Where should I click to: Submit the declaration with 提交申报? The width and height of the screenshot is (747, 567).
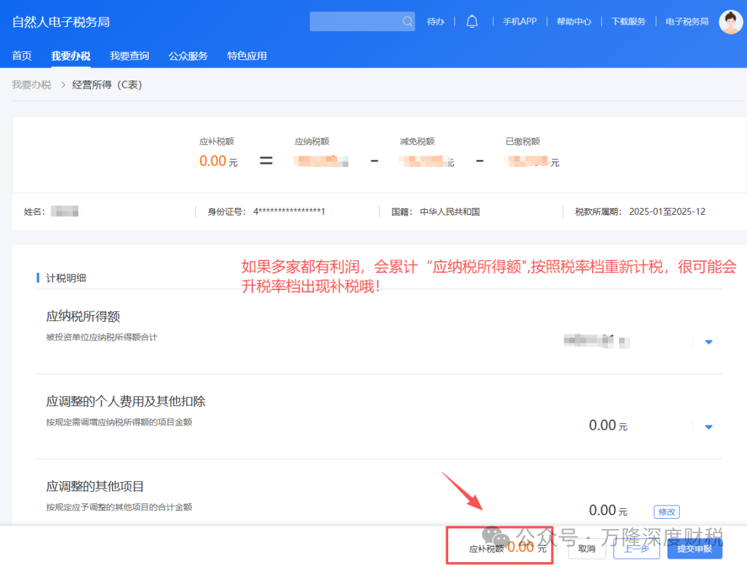click(694, 548)
